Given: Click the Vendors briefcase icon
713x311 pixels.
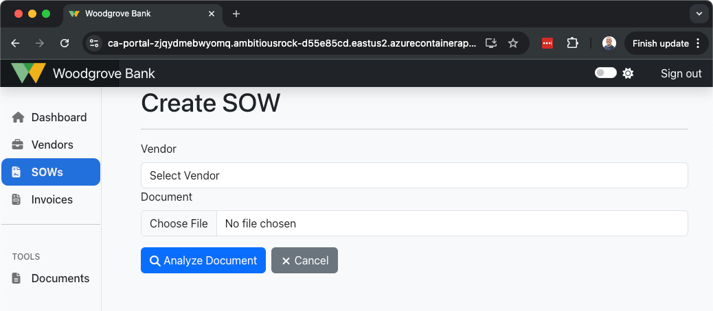Looking at the screenshot, I should coord(17,145).
